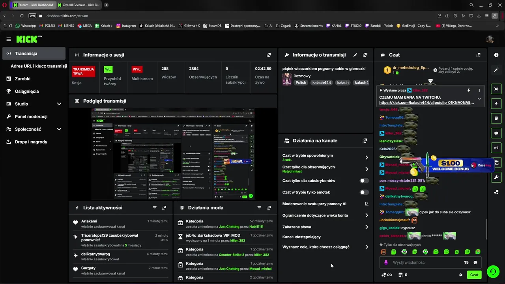505x284 pixels.
Task: Click the chat bubble icon in right sidebar
Action: (496, 133)
